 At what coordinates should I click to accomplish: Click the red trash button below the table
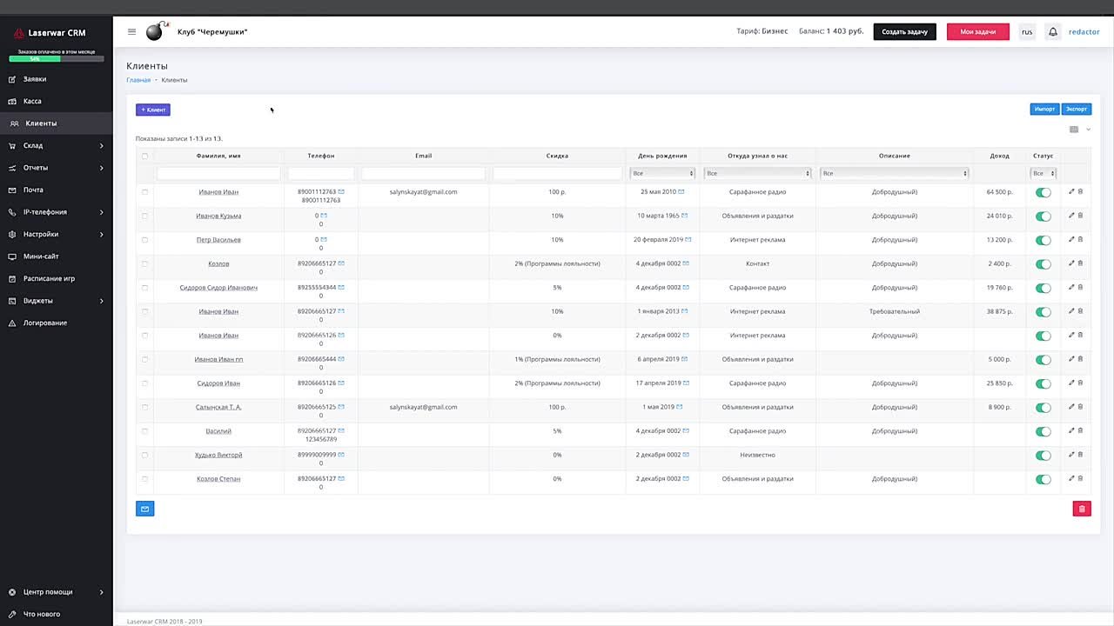(1082, 509)
